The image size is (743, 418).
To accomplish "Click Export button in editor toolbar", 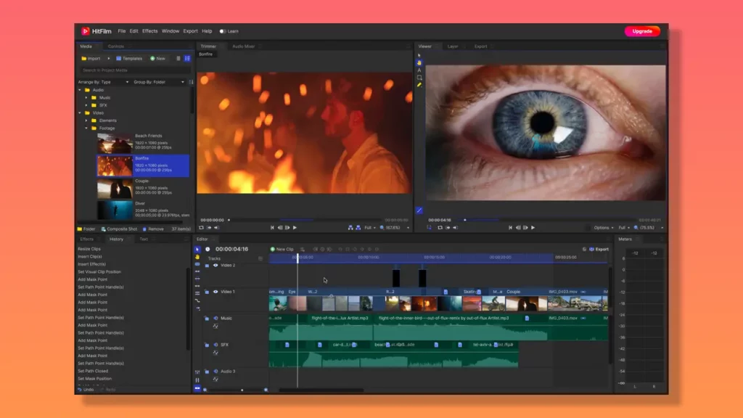I will tap(599, 249).
